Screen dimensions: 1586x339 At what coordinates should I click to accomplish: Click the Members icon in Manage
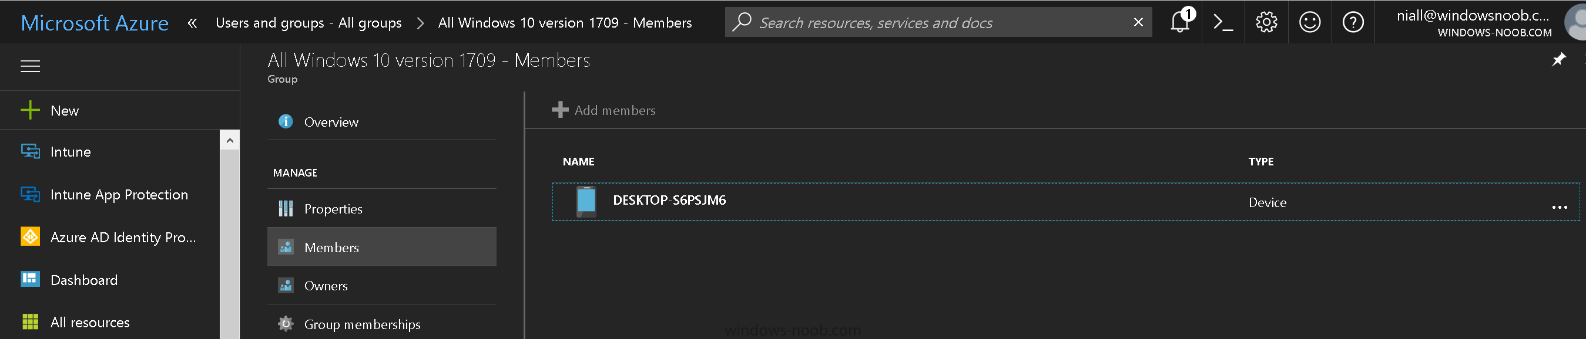click(286, 248)
